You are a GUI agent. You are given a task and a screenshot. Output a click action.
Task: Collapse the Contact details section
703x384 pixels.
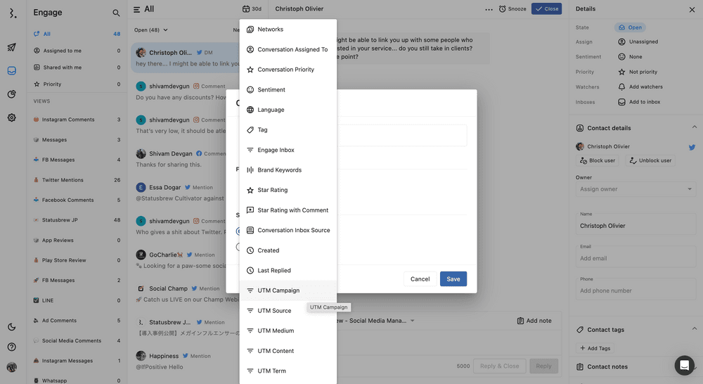695,128
